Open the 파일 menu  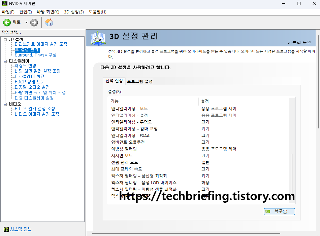[x=7, y=11]
